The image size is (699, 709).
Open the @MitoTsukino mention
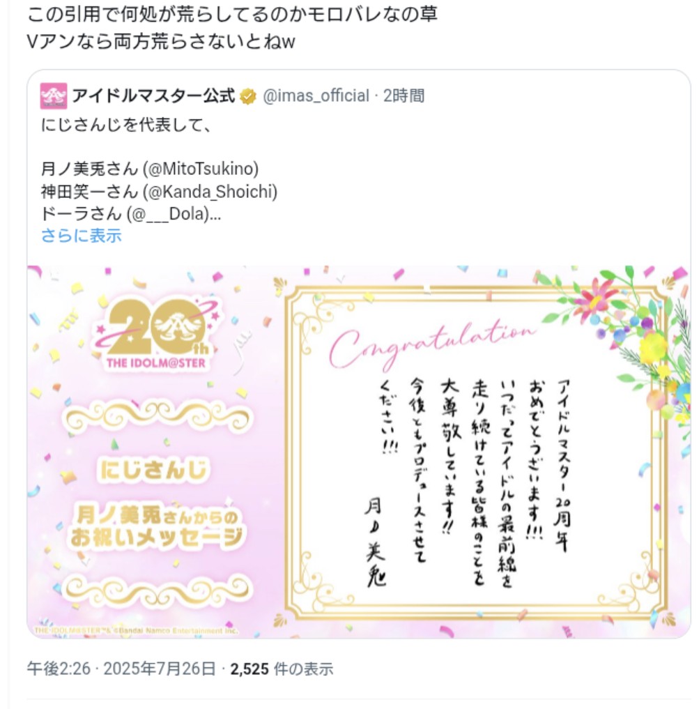pos(200,169)
